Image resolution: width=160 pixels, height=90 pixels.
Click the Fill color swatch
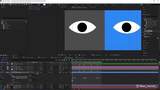click(44, 4)
